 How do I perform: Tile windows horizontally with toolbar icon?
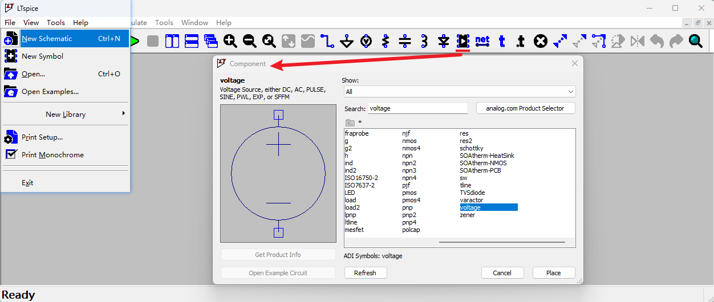point(192,41)
